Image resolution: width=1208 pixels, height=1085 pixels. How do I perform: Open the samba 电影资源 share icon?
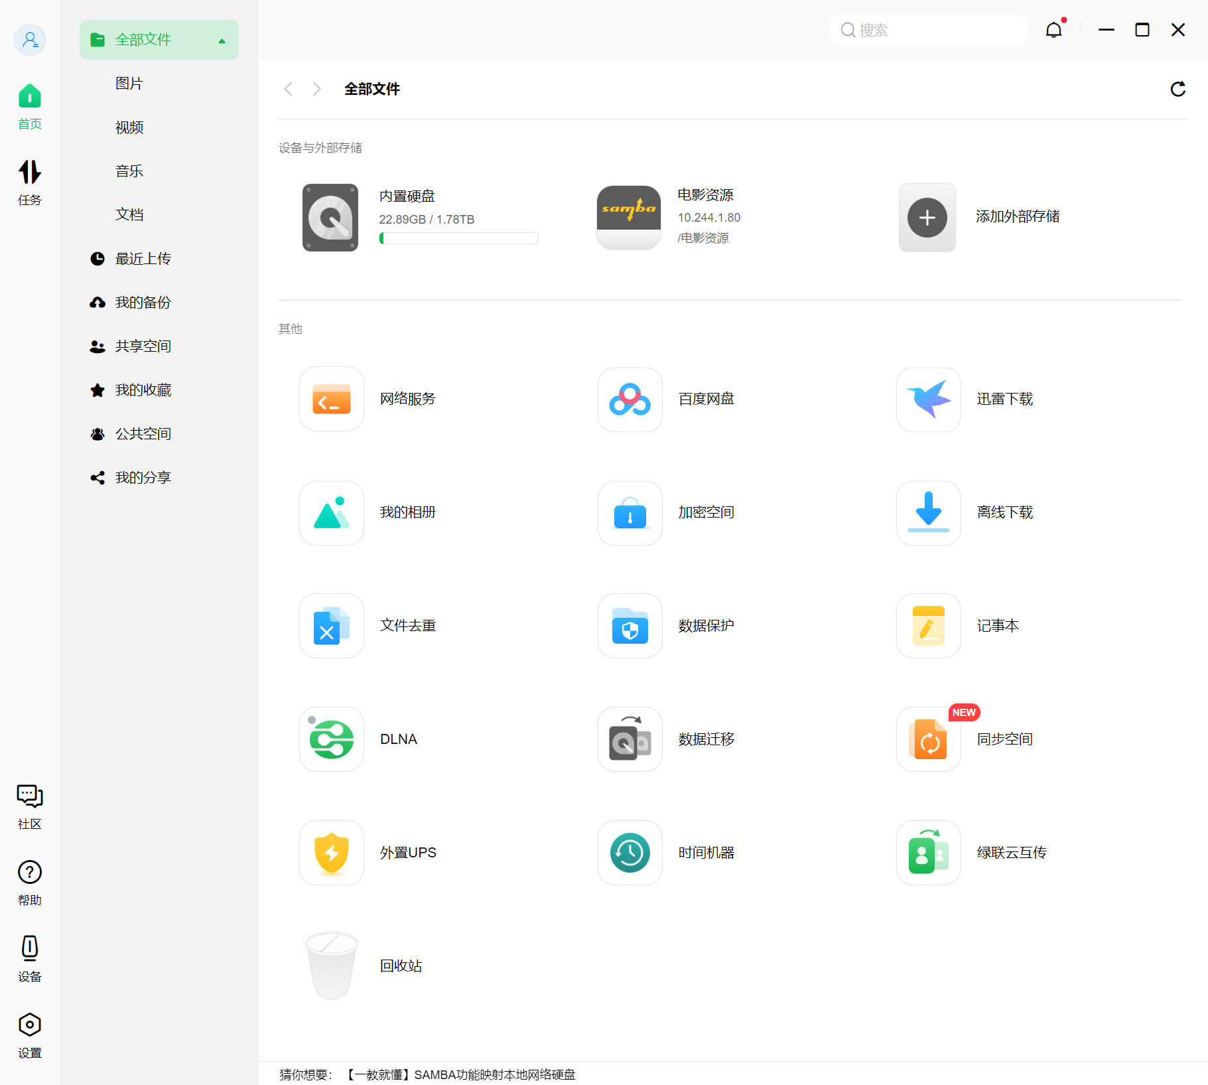(x=629, y=218)
